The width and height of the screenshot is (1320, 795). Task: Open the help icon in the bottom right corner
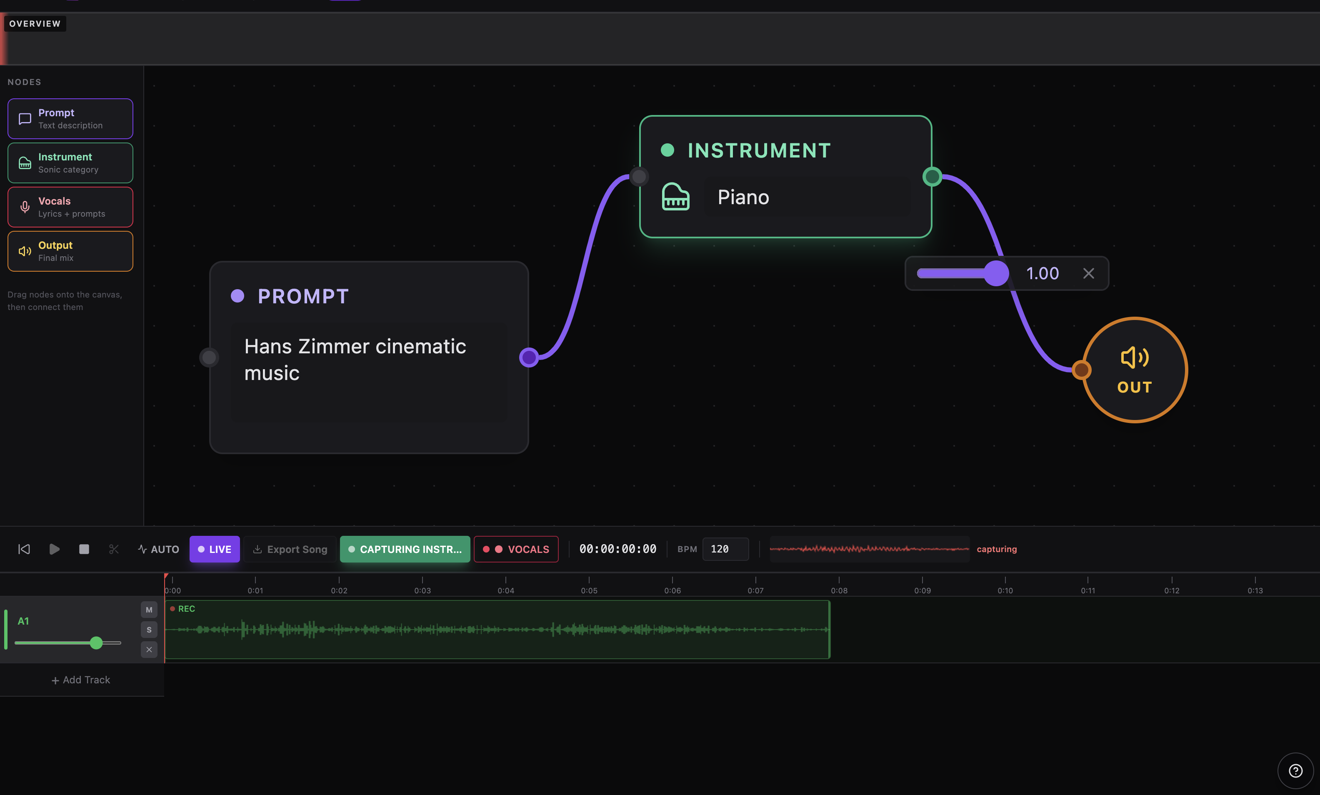tap(1296, 770)
